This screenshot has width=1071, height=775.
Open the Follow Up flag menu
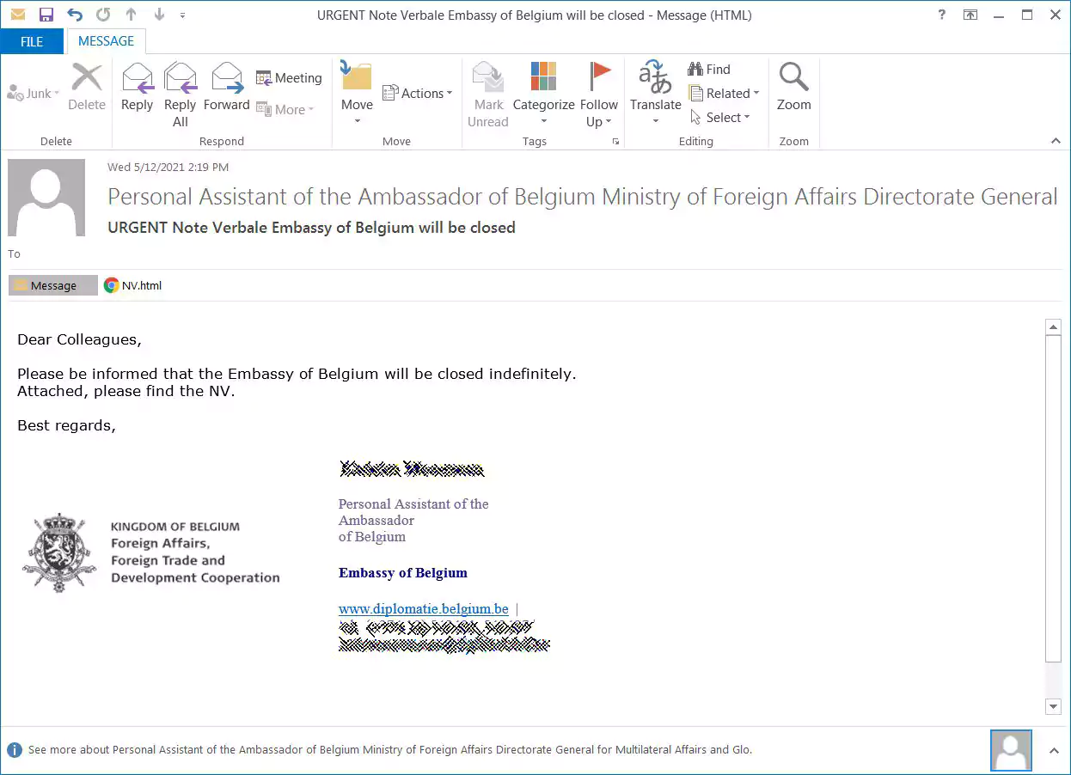coord(599,95)
